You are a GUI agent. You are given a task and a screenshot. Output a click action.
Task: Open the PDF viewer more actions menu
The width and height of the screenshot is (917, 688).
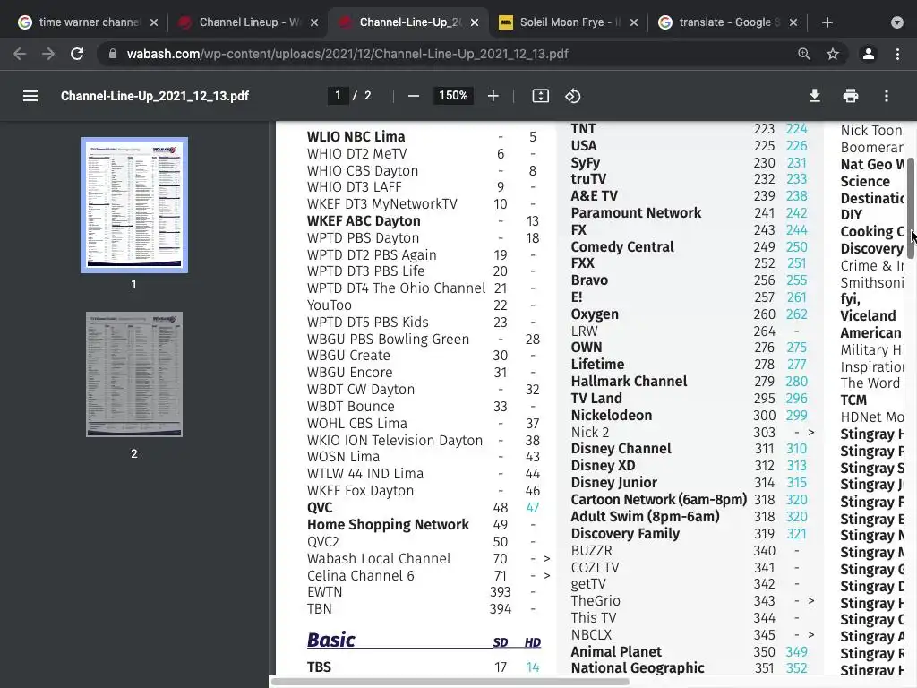(x=887, y=96)
